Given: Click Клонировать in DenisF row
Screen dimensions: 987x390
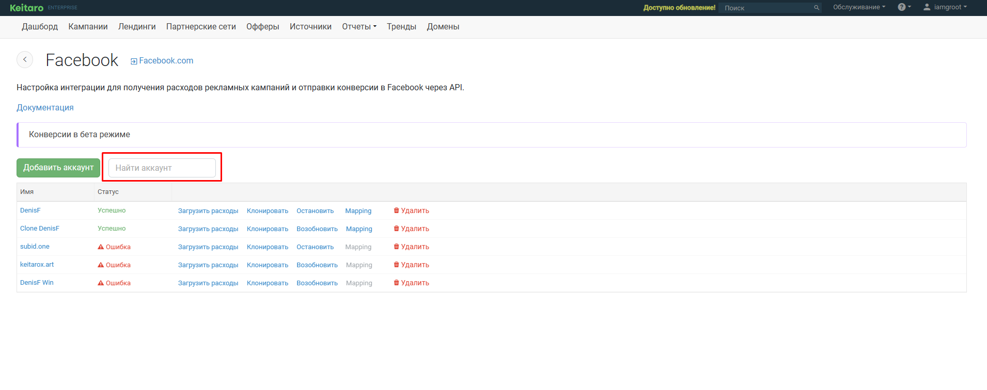Looking at the screenshot, I should tap(268, 211).
